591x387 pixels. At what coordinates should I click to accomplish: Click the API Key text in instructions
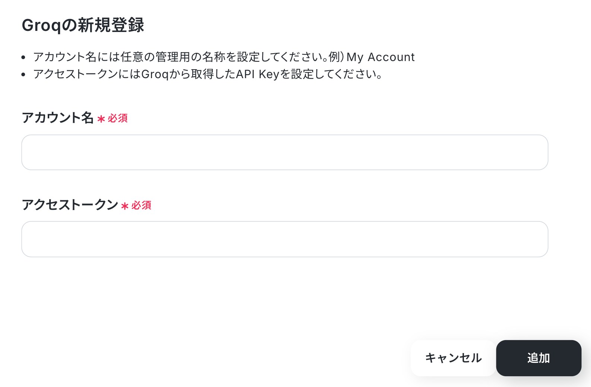(x=257, y=74)
